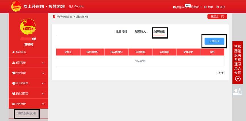Screen dimensions: 246x121
Task: Open 操作中心 envelope icon with 99+ badge
Action: point(174,7)
